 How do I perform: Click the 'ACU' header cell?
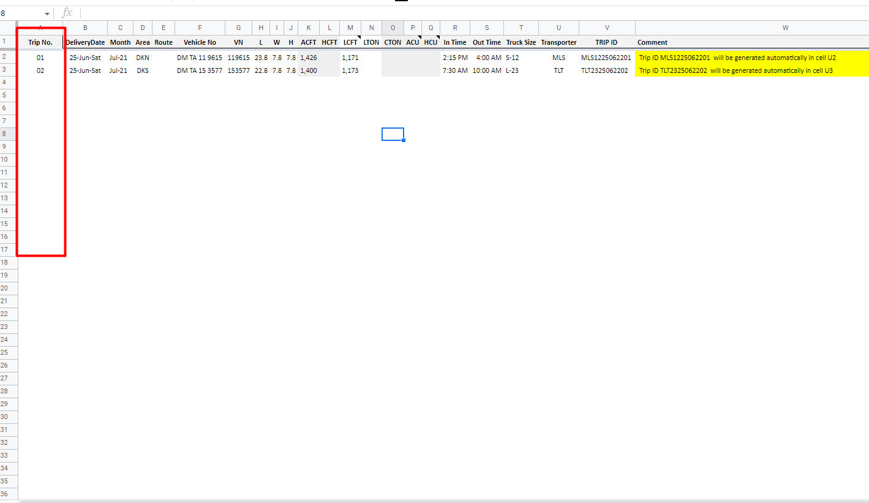413,42
